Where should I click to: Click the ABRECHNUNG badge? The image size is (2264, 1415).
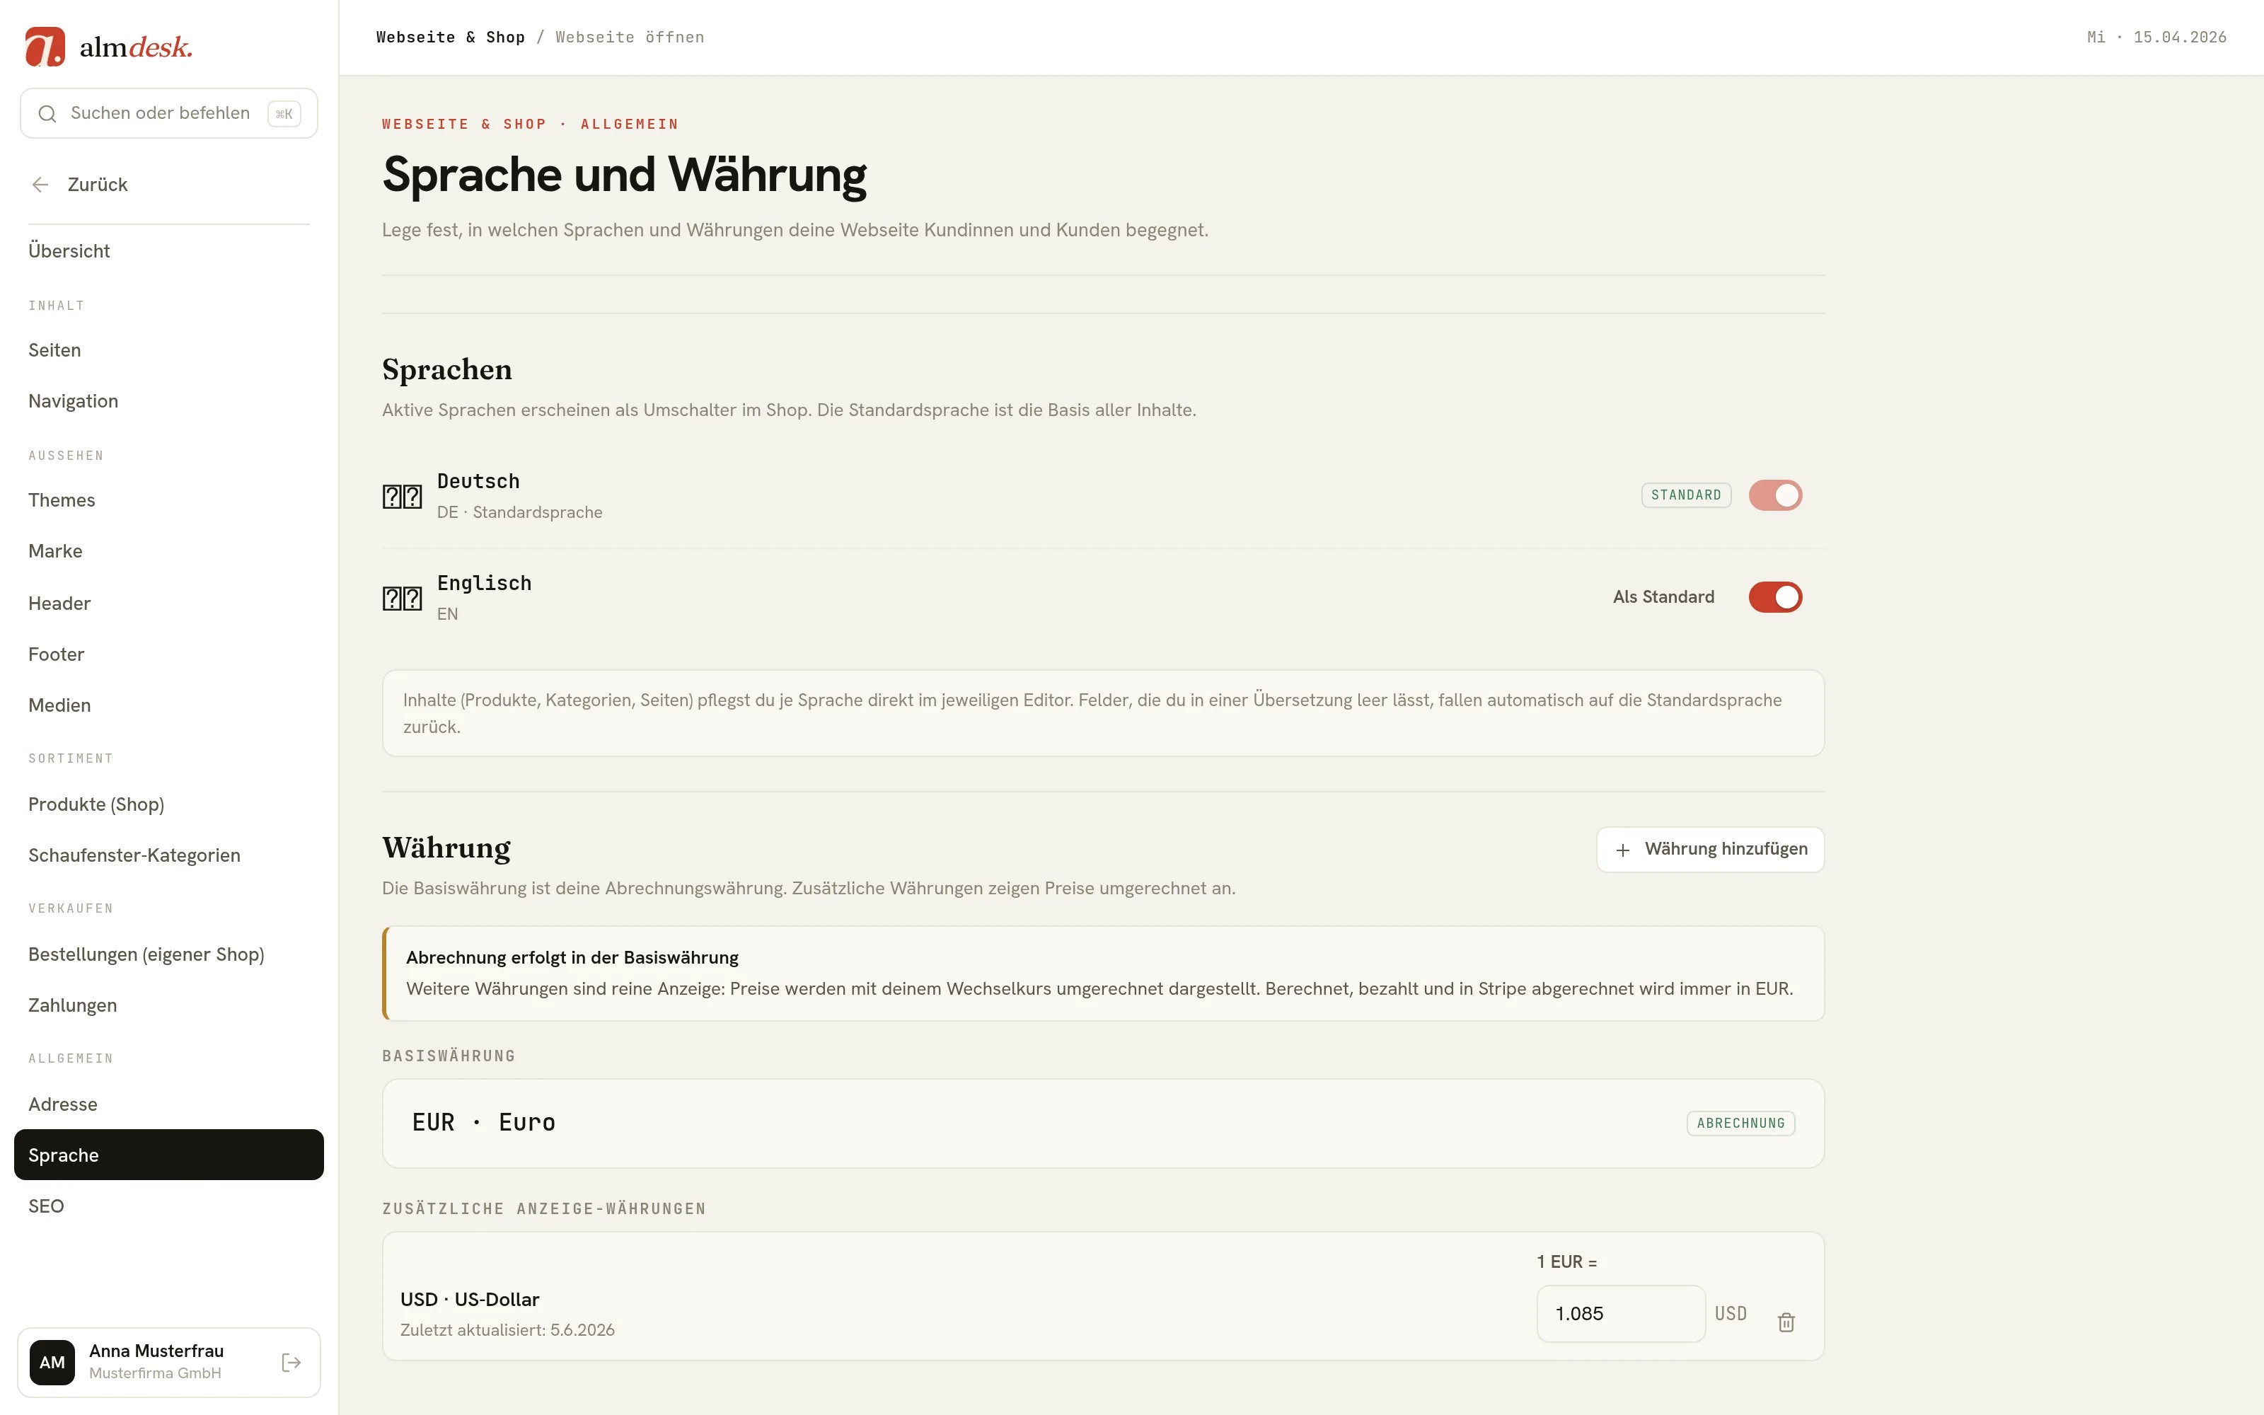(x=1740, y=1123)
